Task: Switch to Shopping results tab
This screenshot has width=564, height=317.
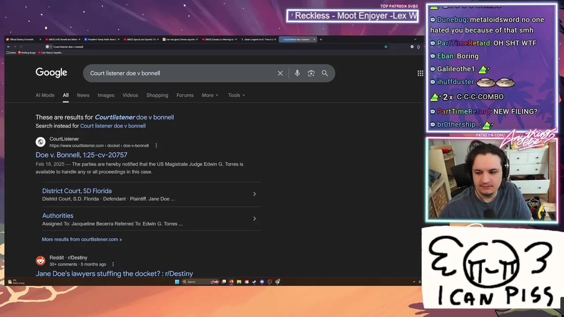Action: [x=157, y=95]
